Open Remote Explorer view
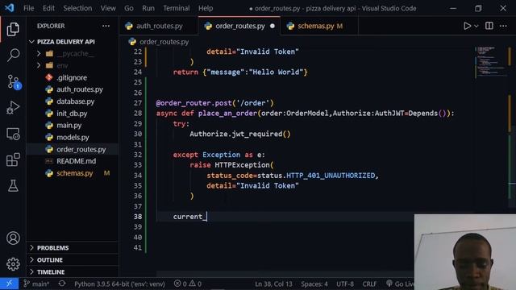 13,134
